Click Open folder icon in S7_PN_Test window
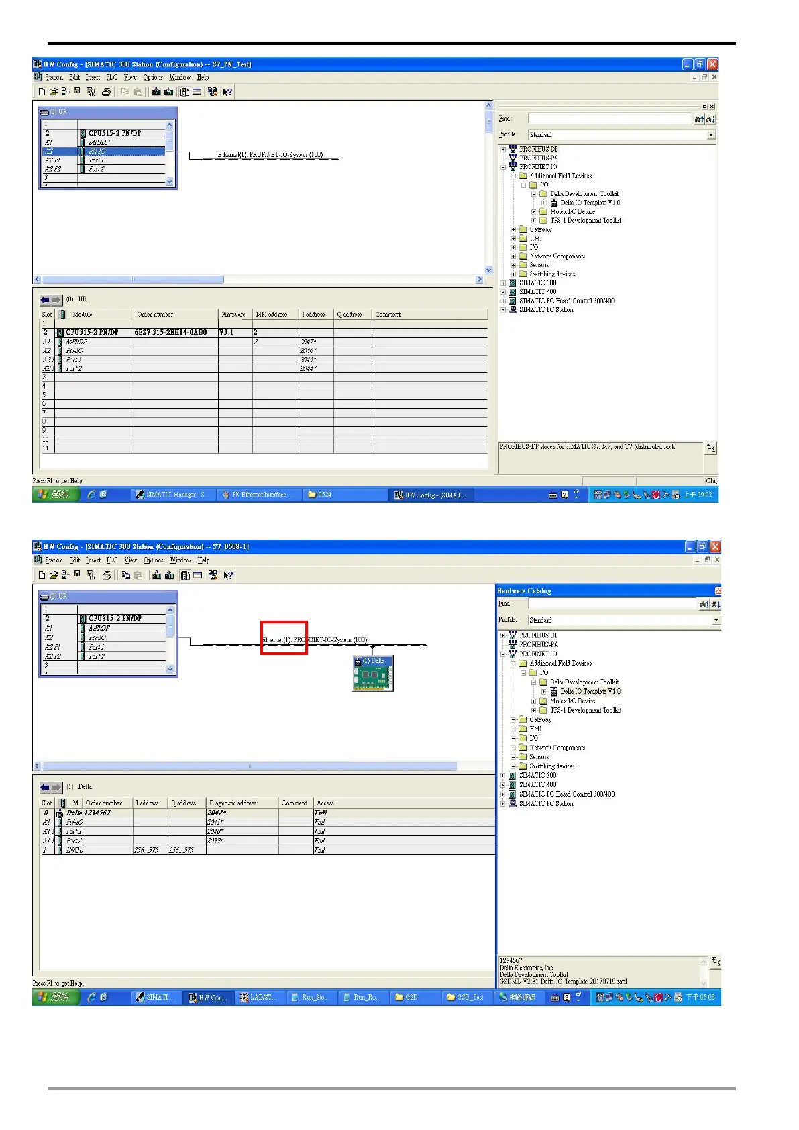 tap(53, 92)
